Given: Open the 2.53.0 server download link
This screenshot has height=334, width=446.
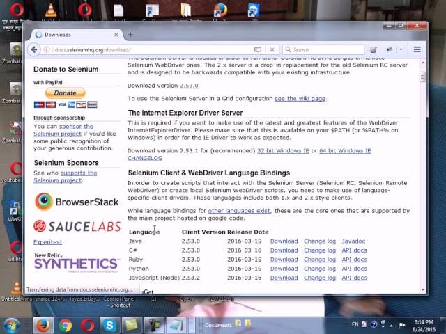Looking at the screenshot, I should pyautogui.click(x=189, y=86).
